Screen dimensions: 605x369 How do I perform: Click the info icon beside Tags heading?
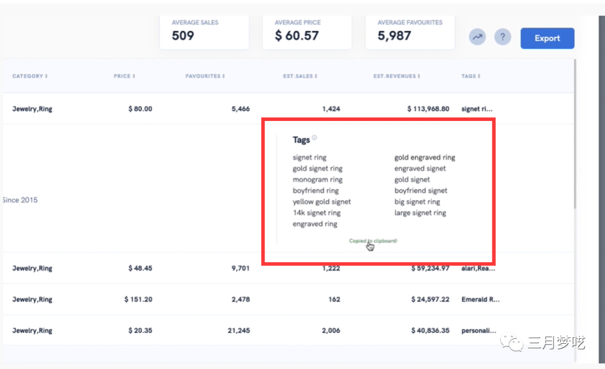click(x=315, y=138)
